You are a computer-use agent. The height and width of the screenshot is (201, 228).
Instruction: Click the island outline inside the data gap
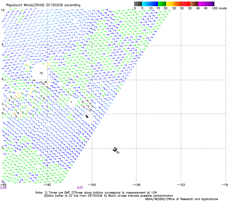tap(41, 73)
